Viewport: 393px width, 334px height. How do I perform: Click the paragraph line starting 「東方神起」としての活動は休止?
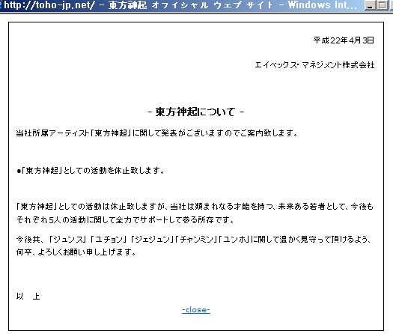(195, 207)
